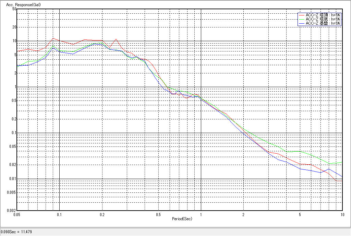Click the red line swatch in legend
This screenshot has width=351, height=236.
coord(301,15)
